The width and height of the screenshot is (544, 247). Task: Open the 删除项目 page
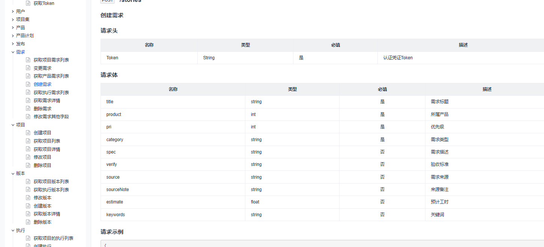(x=42, y=166)
